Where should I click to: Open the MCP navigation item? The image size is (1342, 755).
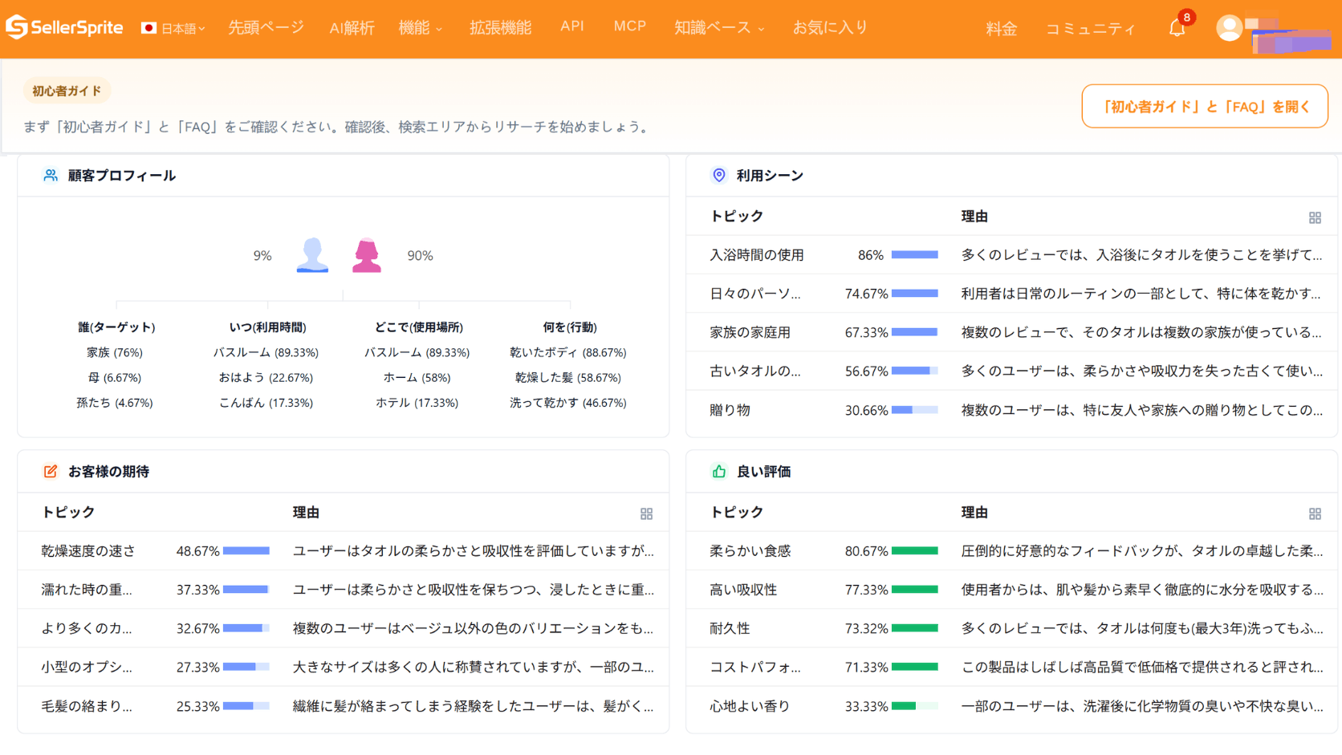[629, 26]
